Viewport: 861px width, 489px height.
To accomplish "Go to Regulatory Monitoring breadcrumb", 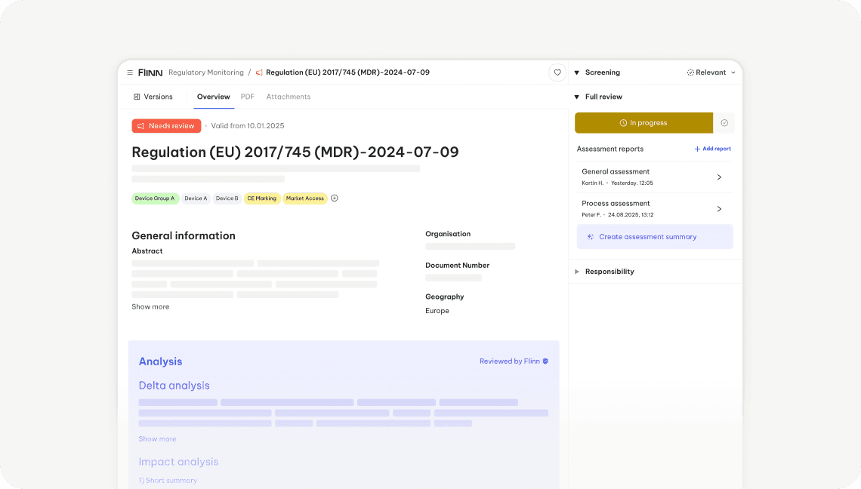I will pyautogui.click(x=206, y=72).
